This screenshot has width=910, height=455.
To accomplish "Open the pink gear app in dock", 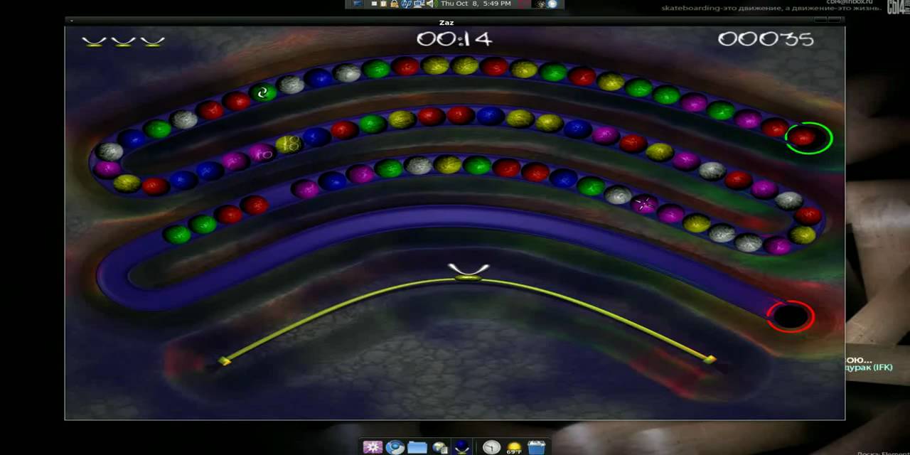I will pyautogui.click(x=373, y=447).
